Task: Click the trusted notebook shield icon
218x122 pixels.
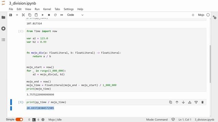Action: [x=173, y=119]
